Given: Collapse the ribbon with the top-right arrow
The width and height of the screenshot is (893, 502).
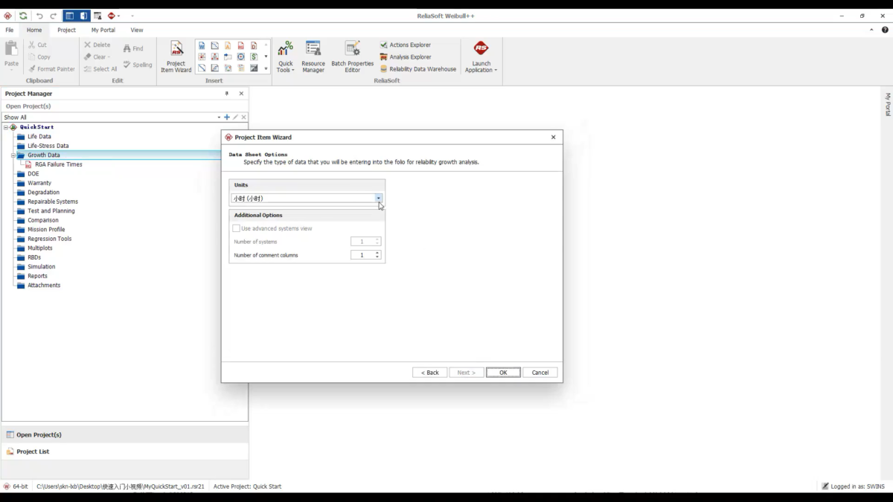Looking at the screenshot, I should pyautogui.click(x=872, y=30).
